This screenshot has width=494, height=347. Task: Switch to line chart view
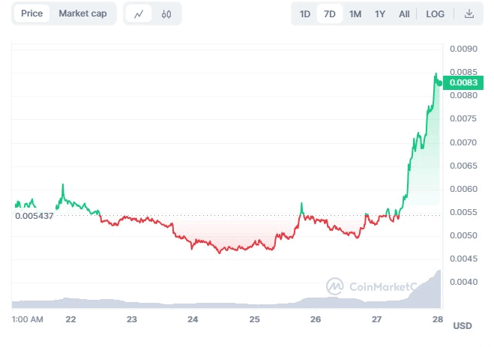pyautogui.click(x=139, y=13)
